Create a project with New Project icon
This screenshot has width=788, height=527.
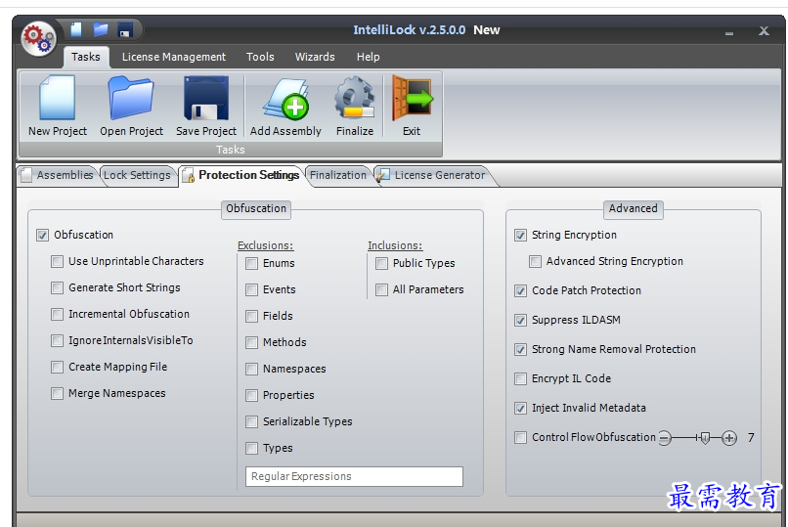click(58, 98)
